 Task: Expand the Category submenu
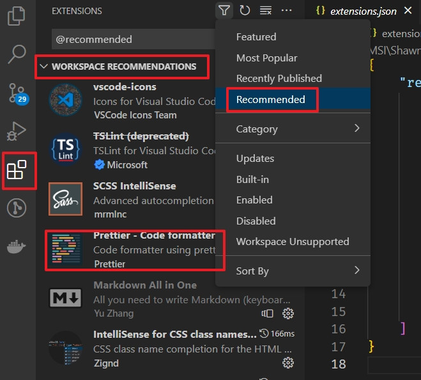pos(293,129)
